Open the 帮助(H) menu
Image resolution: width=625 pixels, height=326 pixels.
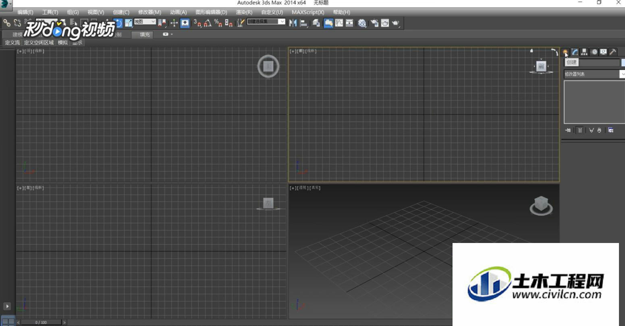pyautogui.click(x=341, y=12)
